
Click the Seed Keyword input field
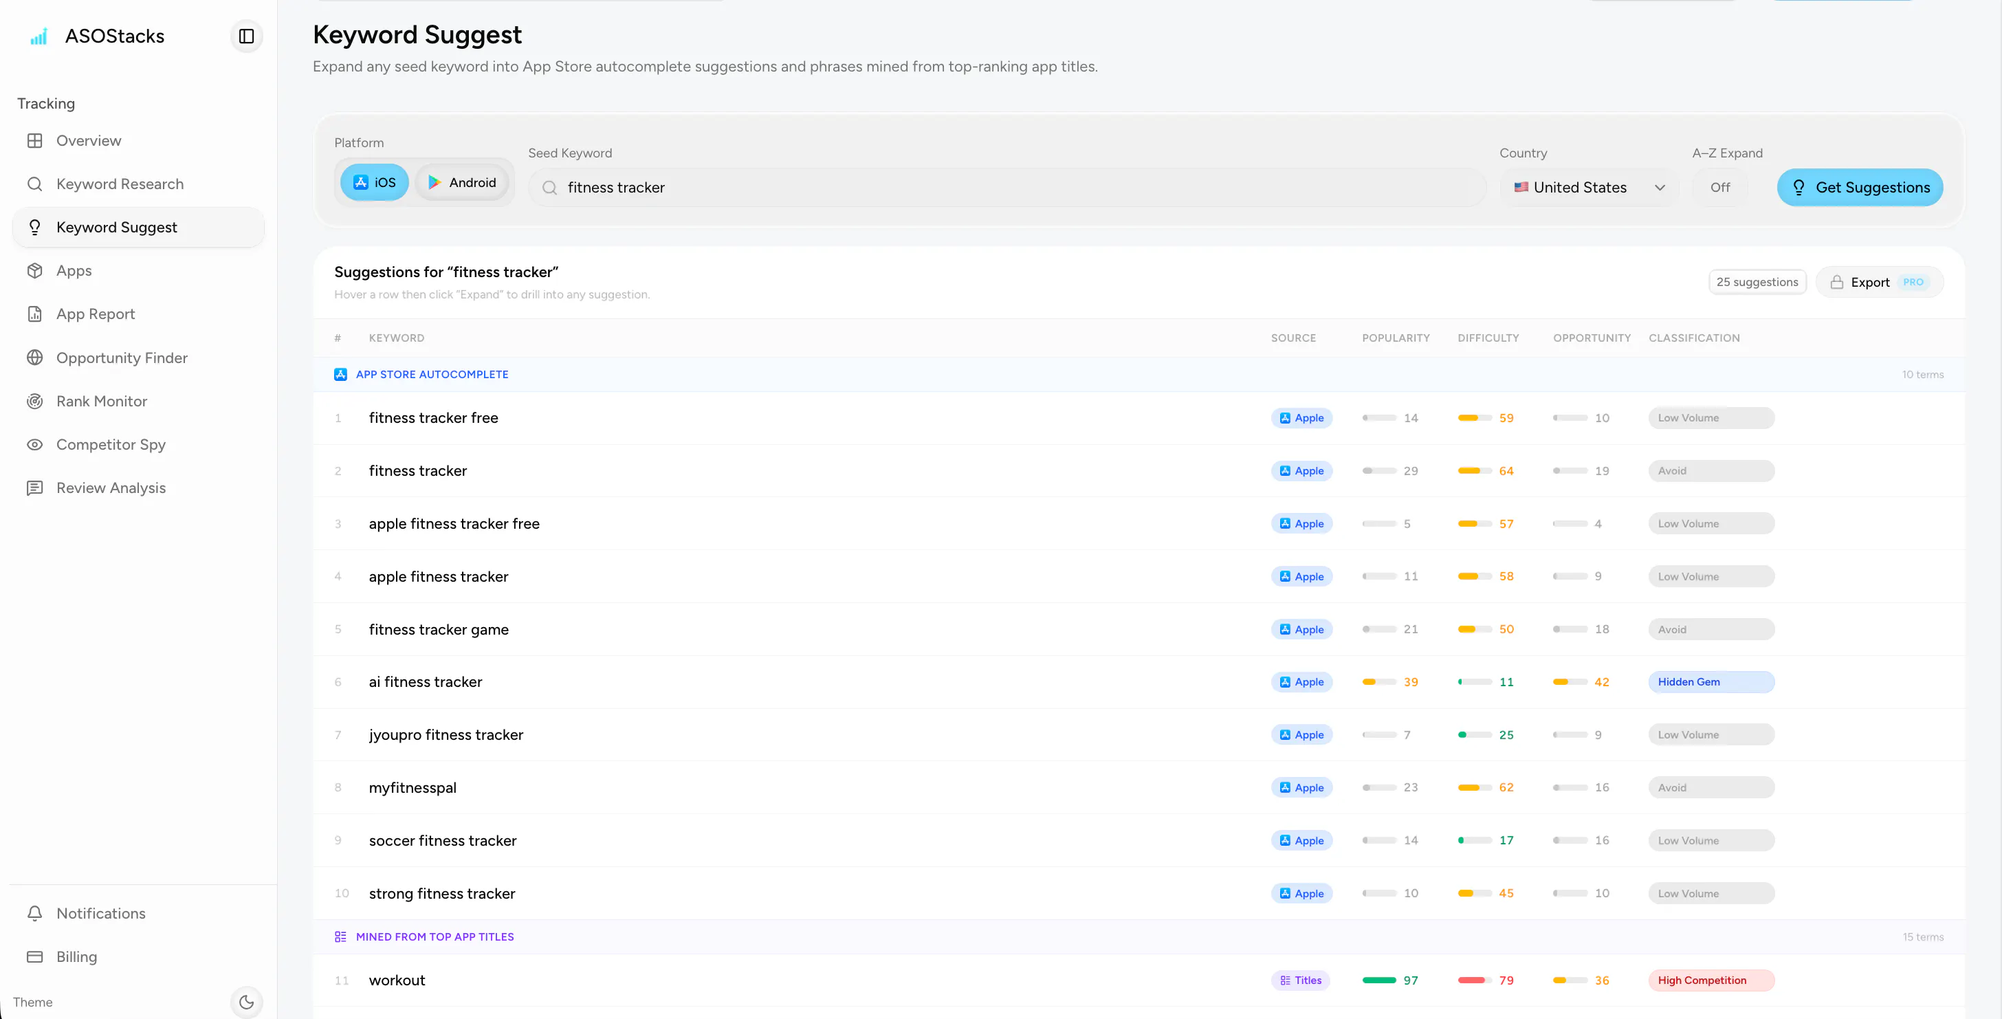coord(1007,187)
